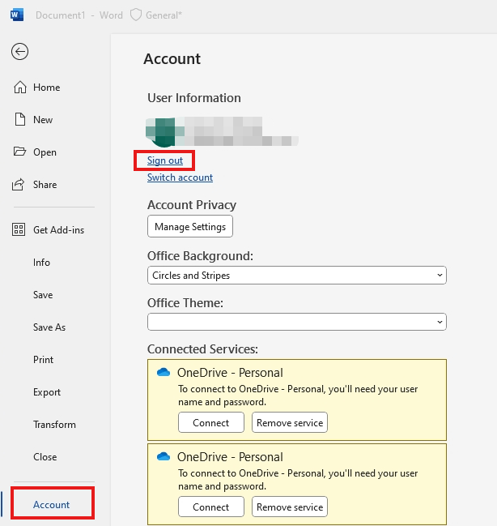
Task: Click the Home house icon
Action: point(19,88)
